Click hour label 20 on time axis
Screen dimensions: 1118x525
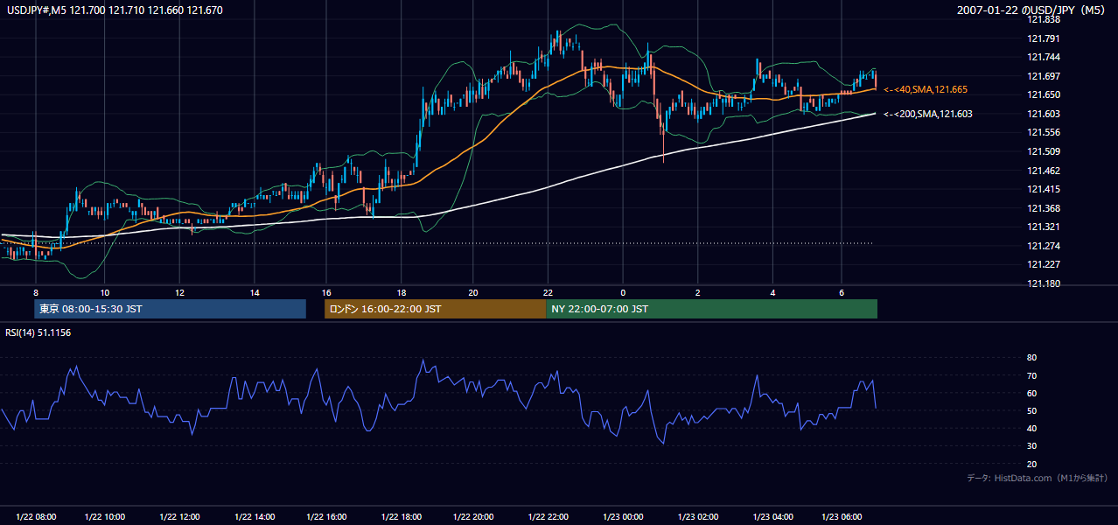[x=473, y=291]
